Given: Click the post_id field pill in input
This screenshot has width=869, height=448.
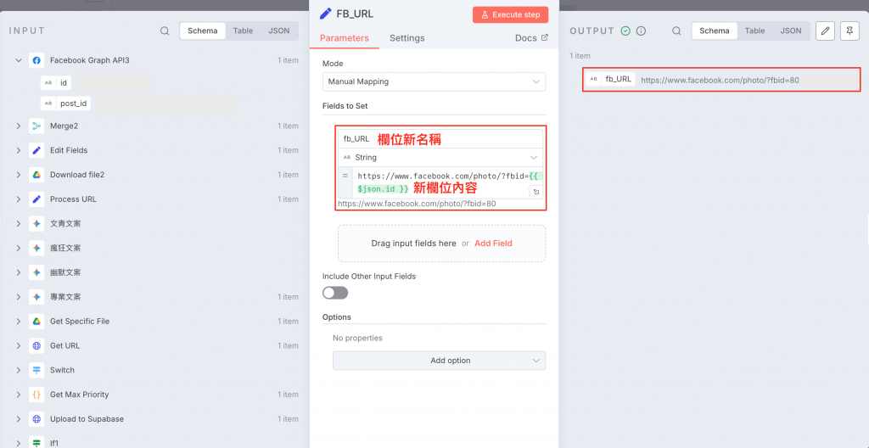Looking at the screenshot, I should [x=66, y=104].
